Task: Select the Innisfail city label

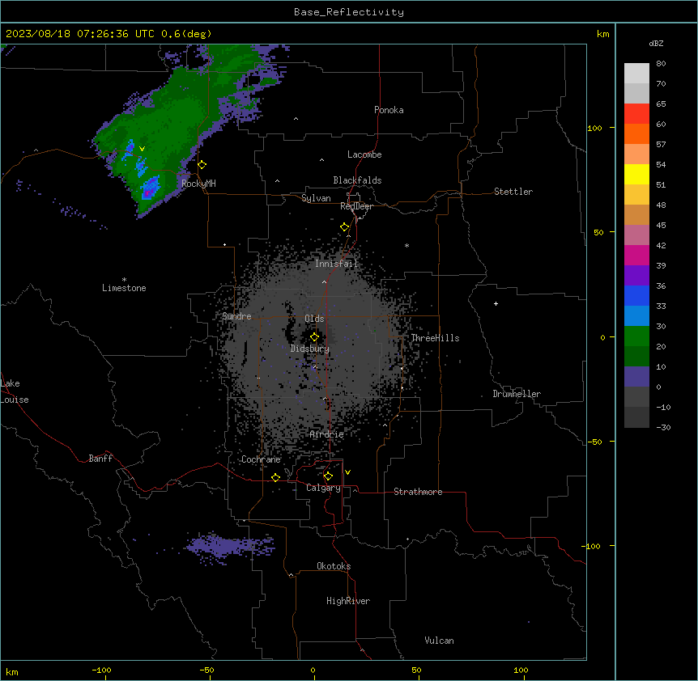Action: (x=336, y=264)
